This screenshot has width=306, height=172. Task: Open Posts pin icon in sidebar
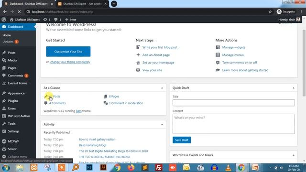4,53
